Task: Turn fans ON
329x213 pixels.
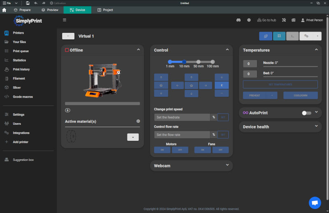Action: (202, 150)
